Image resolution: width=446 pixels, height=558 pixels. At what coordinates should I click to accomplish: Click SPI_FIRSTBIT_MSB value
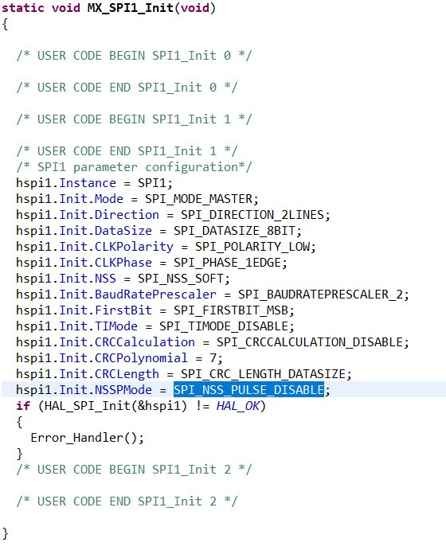pyautogui.click(x=231, y=310)
